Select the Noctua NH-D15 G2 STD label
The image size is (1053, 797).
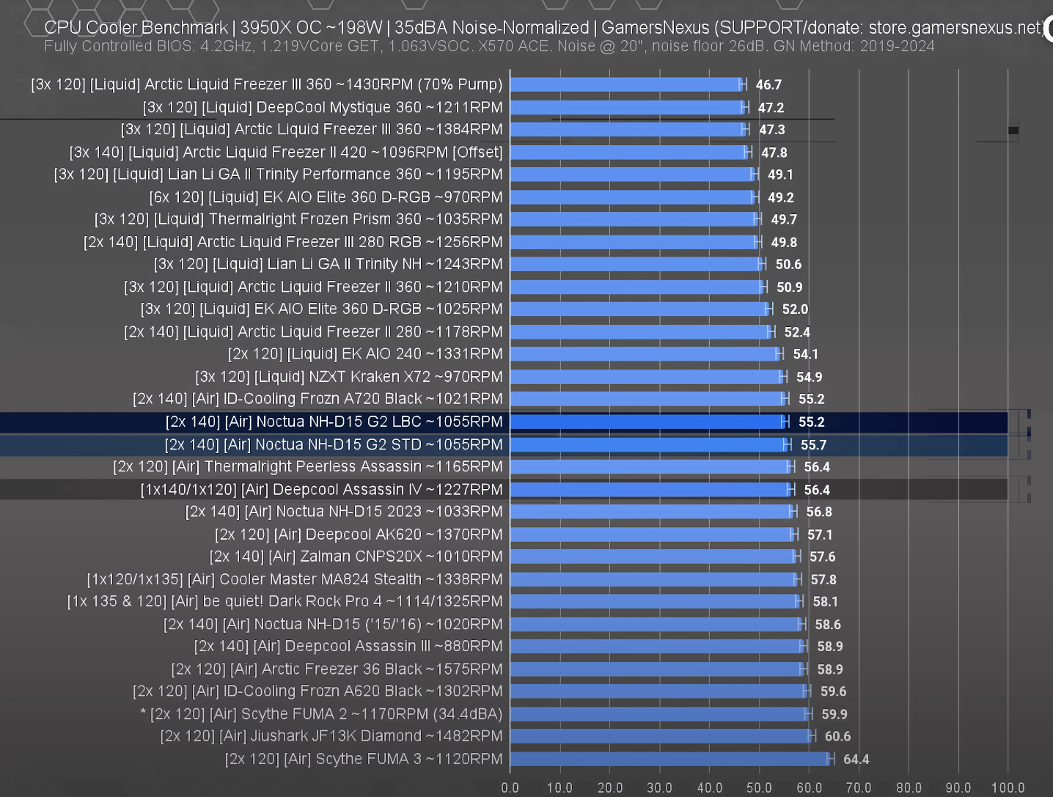pos(334,444)
